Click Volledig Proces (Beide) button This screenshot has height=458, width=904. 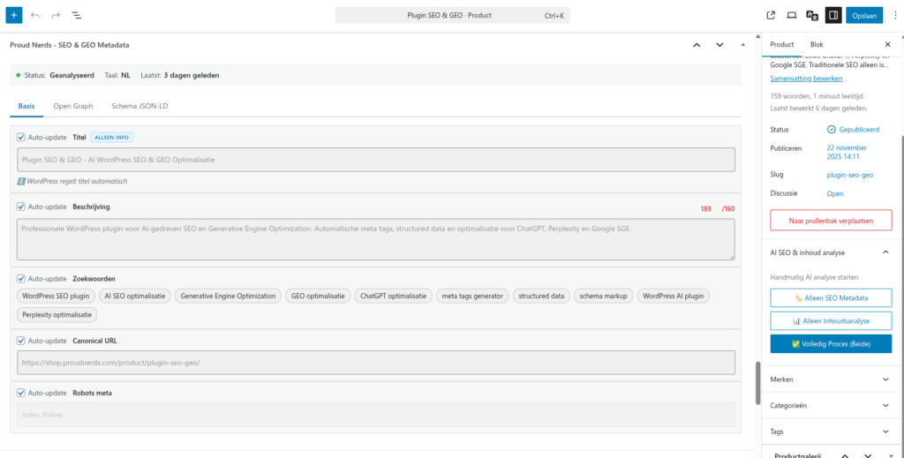831,344
